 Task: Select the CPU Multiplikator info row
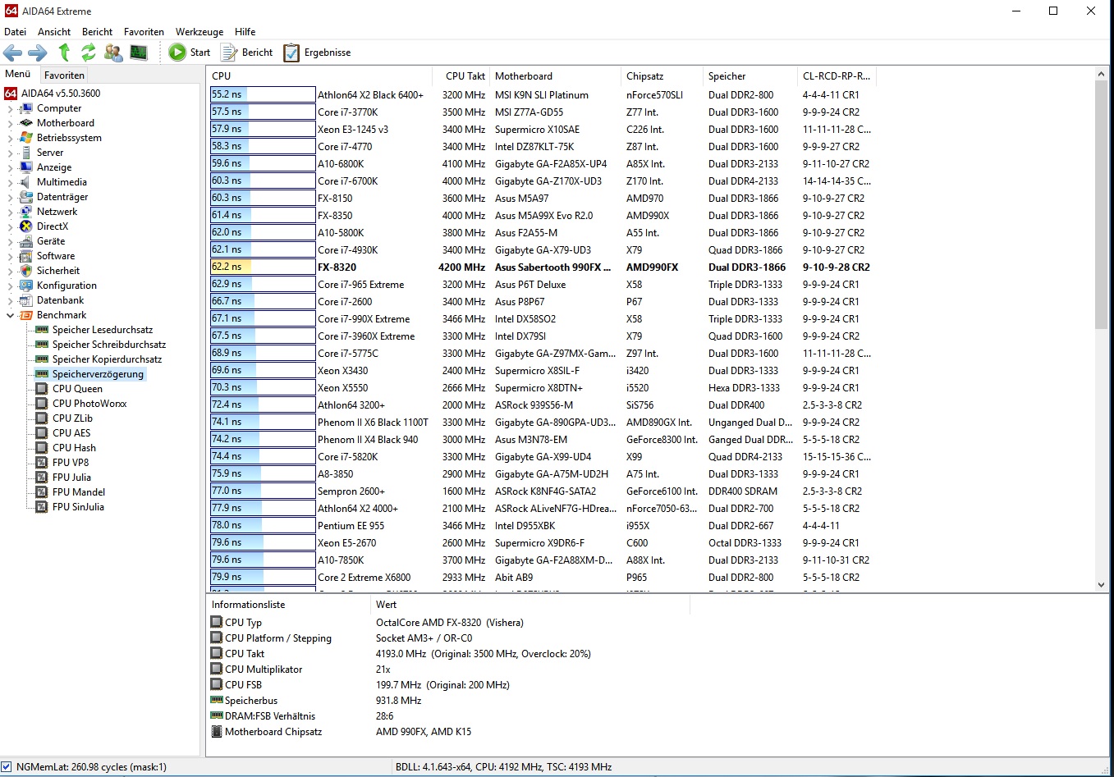coord(447,670)
